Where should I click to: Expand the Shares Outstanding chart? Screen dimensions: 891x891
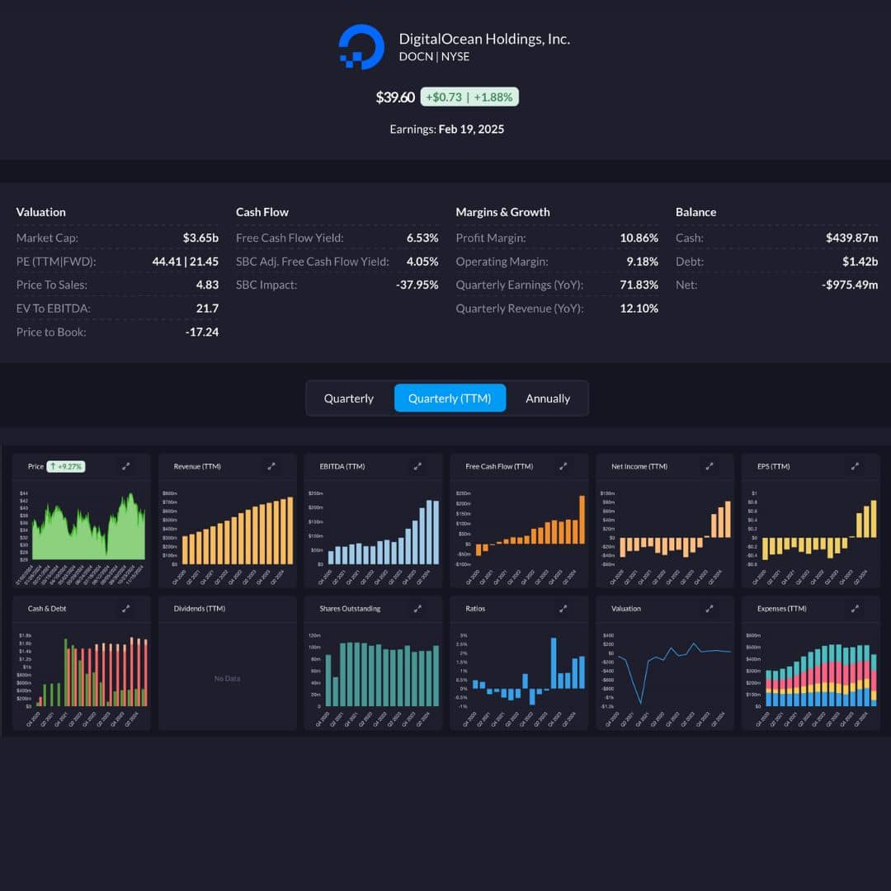(417, 609)
